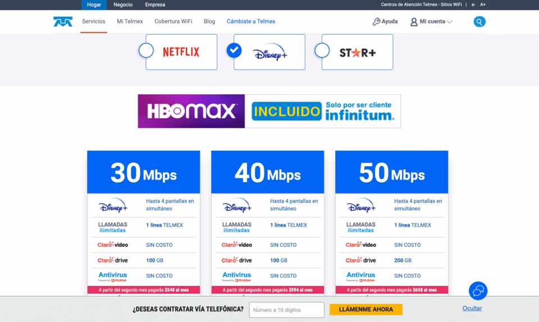The image size is (539, 322).
Task: Toggle the checked Disney+ radio button
Action: coord(234,50)
